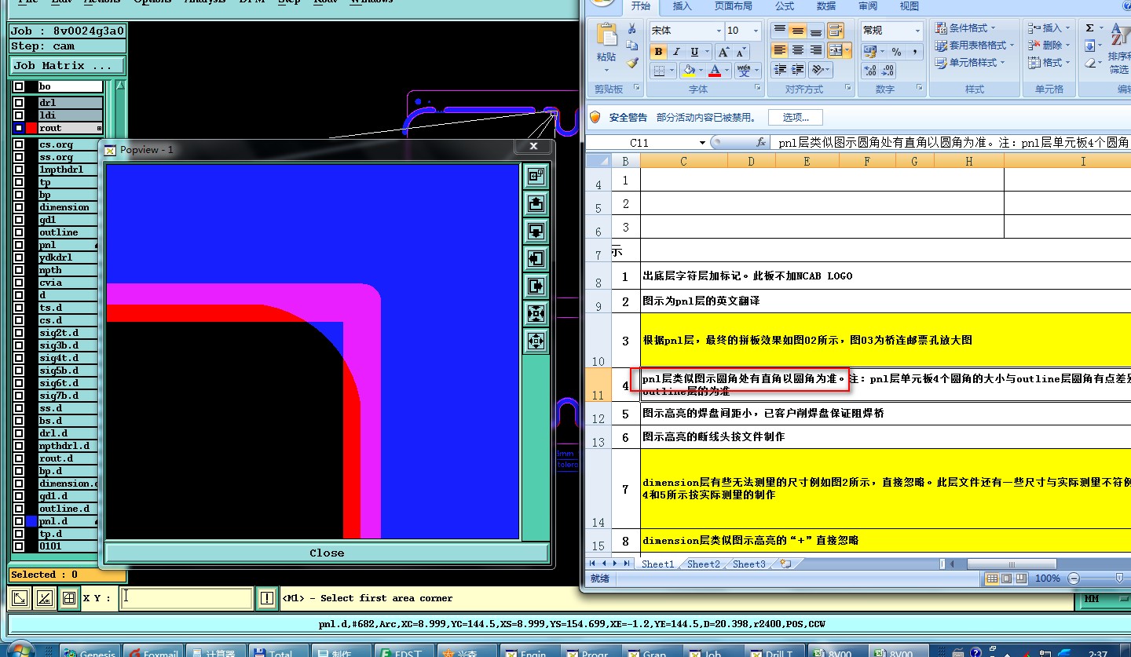Click the Job Matrix button
This screenshot has width=1131, height=657.
tap(68, 66)
